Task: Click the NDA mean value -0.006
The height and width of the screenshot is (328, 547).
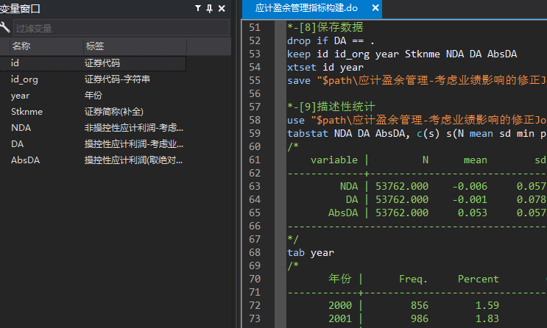Action: click(470, 187)
